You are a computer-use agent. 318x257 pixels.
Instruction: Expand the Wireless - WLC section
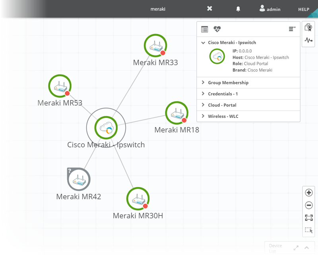click(x=223, y=116)
